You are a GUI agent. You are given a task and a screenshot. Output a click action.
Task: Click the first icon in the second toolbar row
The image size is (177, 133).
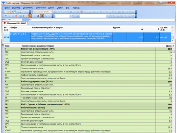point(6,16)
